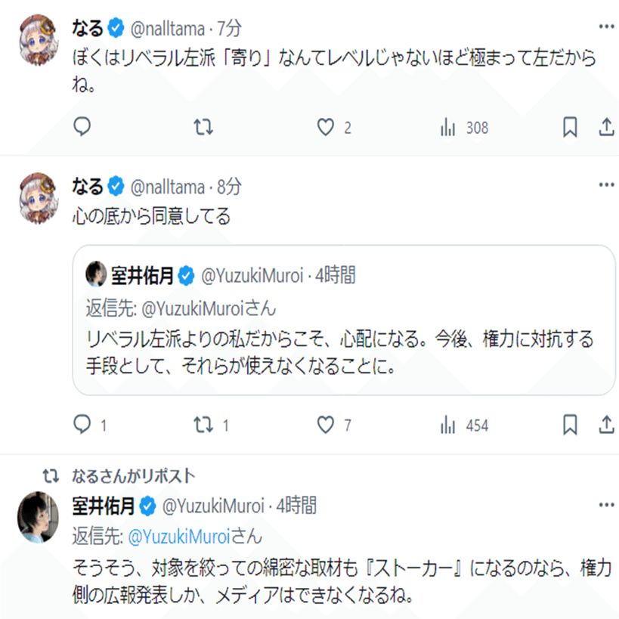The width and height of the screenshot is (619, 619).
Task: Repost the first なる tweet
Action: [x=203, y=127]
